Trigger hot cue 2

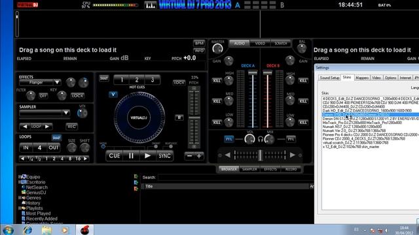point(137,80)
